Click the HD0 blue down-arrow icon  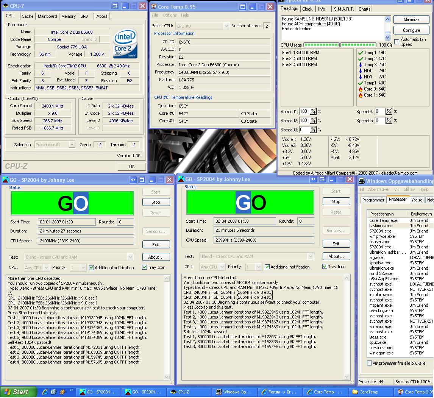(x=361, y=71)
